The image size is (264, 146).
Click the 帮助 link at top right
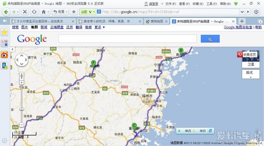tap(258, 27)
